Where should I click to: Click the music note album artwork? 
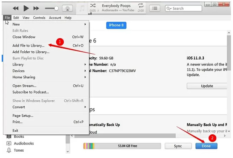[82, 8]
